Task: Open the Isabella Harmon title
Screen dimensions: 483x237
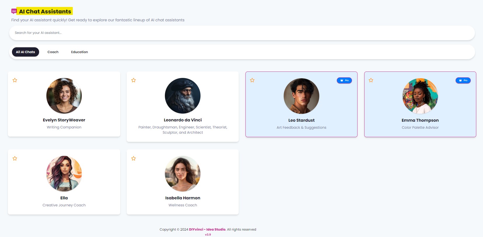Action: pos(183,198)
